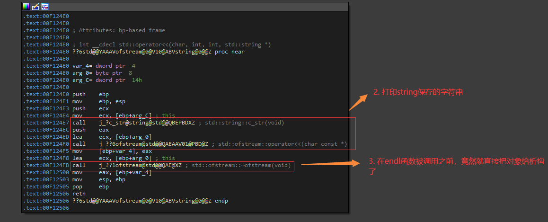Image resolution: width=548 pixels, height=222 pixels.
Task: Click the call target 'j_?c_str@string@std@@QBEPBDXZ'
Action: 147,123
